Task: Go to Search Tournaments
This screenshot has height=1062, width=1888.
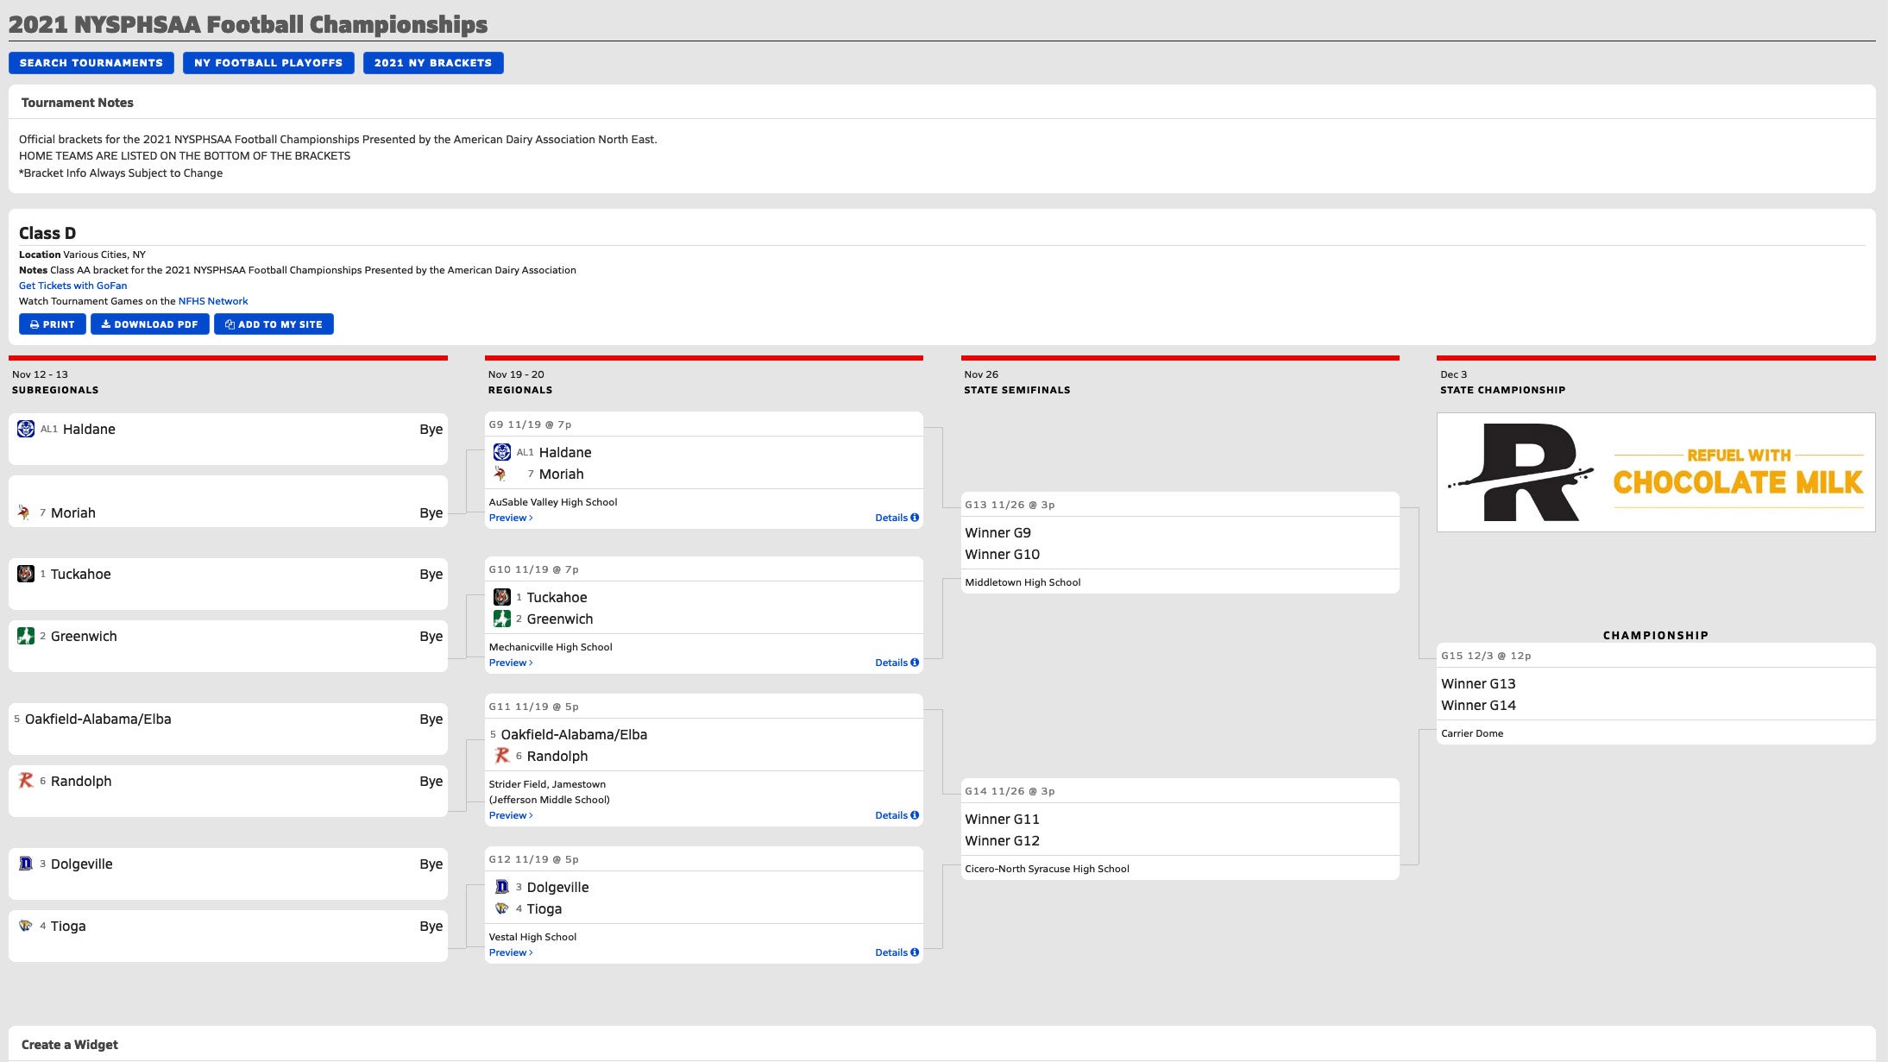Action: (91, 63)
